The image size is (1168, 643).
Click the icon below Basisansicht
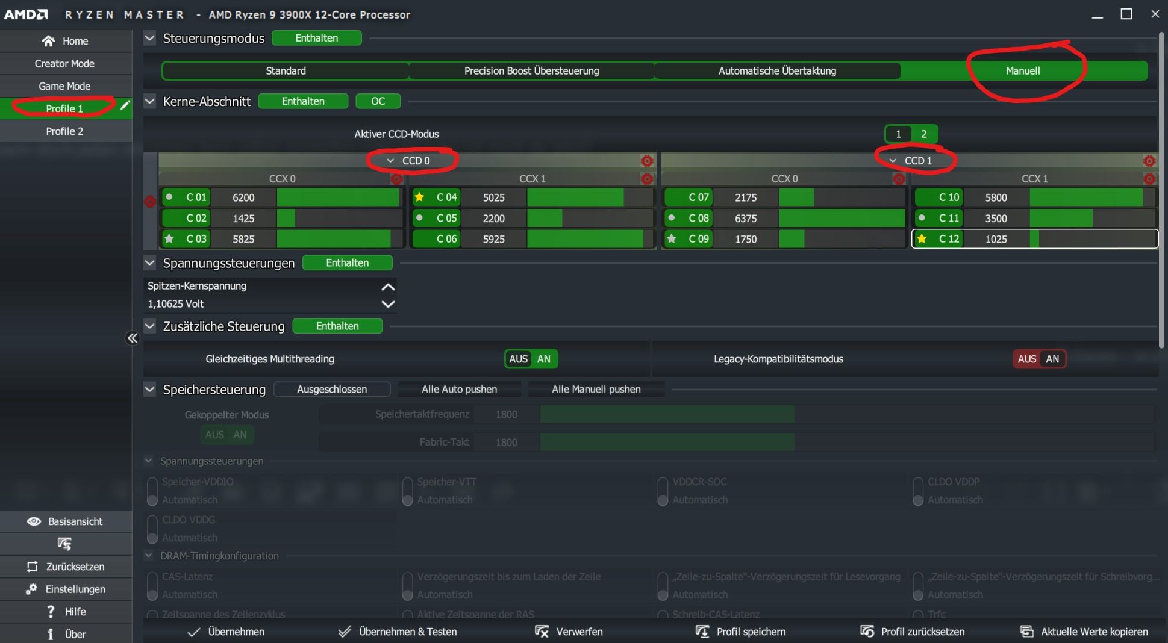[x=64, y=544]
